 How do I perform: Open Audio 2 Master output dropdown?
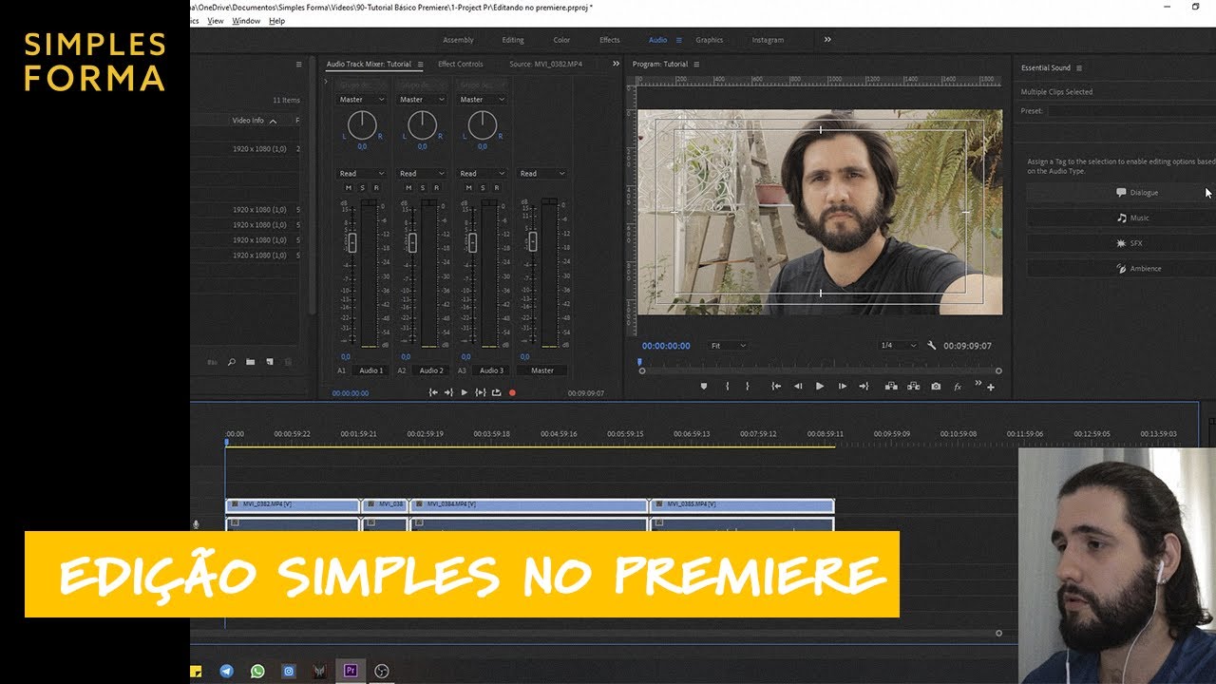422,100
